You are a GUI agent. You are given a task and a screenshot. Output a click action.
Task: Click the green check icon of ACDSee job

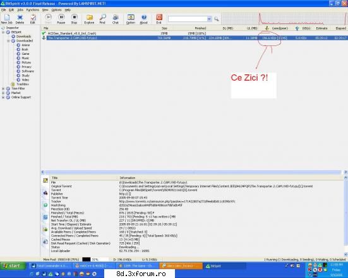(44, 33)
